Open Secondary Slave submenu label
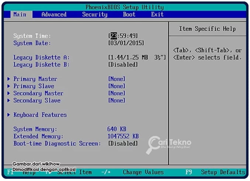The image size is (250, 181). coord(37,100)
